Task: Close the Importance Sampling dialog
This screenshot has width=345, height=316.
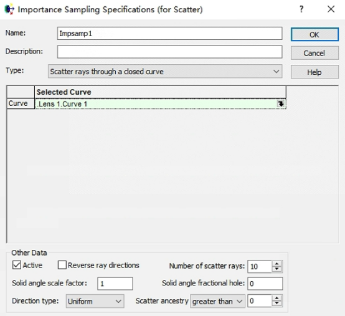Action: [331, 9]
